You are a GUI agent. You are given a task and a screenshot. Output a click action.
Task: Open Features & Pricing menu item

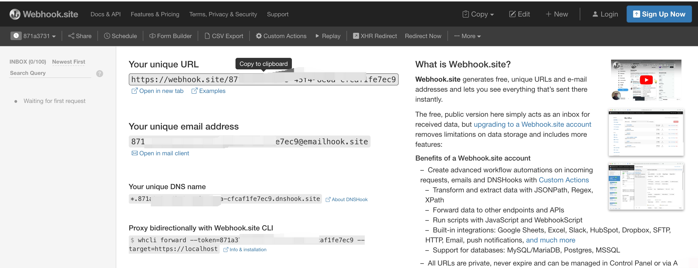pyautogui.click(x=155, y=14)
